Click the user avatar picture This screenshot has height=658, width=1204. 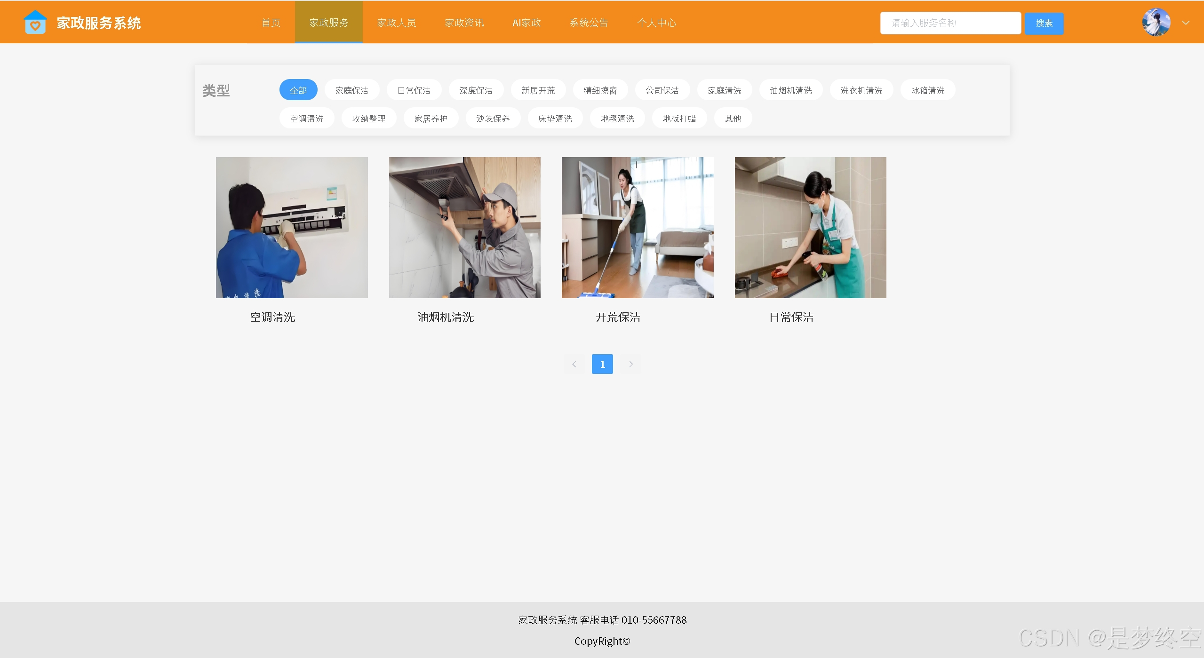(1156, 23)
